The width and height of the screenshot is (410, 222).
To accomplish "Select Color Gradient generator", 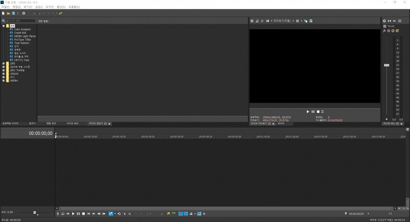I will 22,29.
